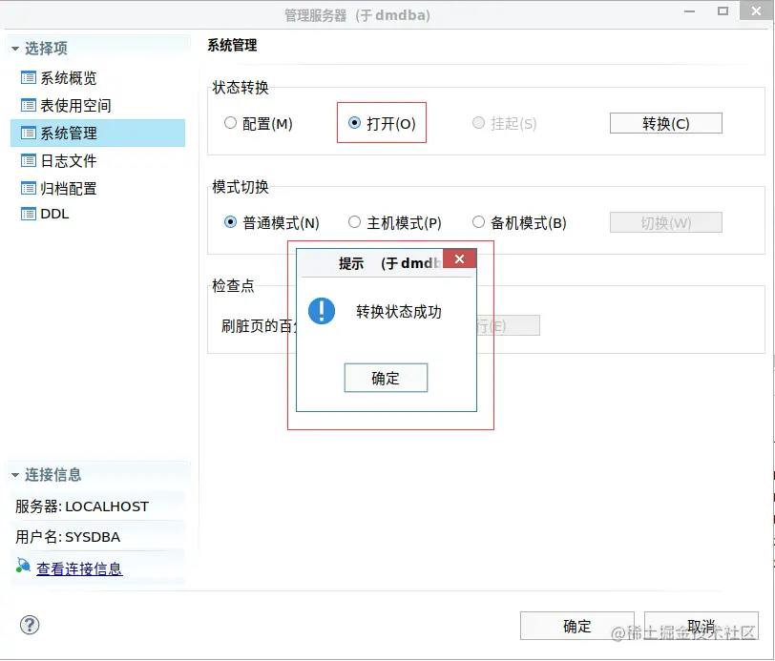The width and height of the screenshot is (775, 661).
Task: Click the 转换(C) button
Action: [665, 123]
